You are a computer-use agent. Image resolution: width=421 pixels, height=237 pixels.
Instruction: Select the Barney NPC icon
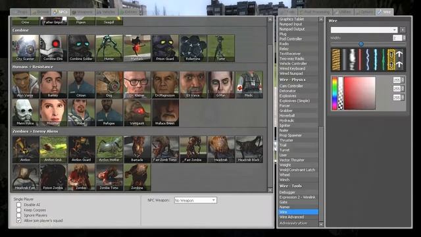(x=53, y=85)
